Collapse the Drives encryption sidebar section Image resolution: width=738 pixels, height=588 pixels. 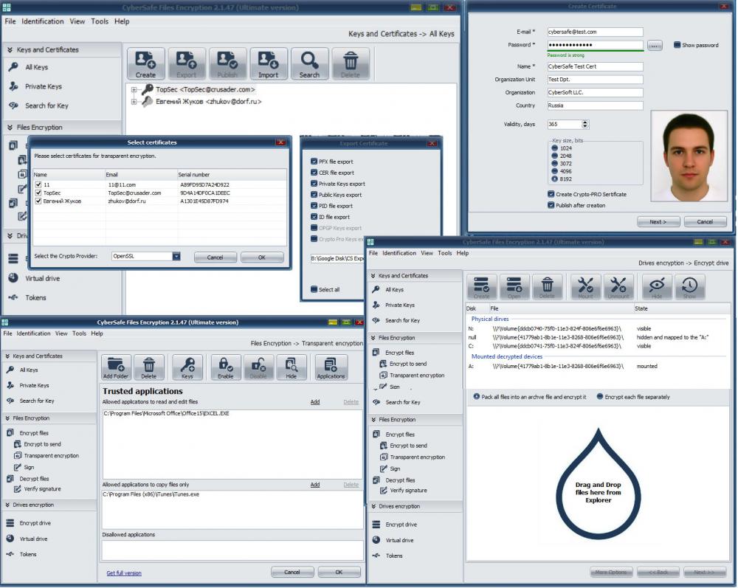click(x=10, y=235)
